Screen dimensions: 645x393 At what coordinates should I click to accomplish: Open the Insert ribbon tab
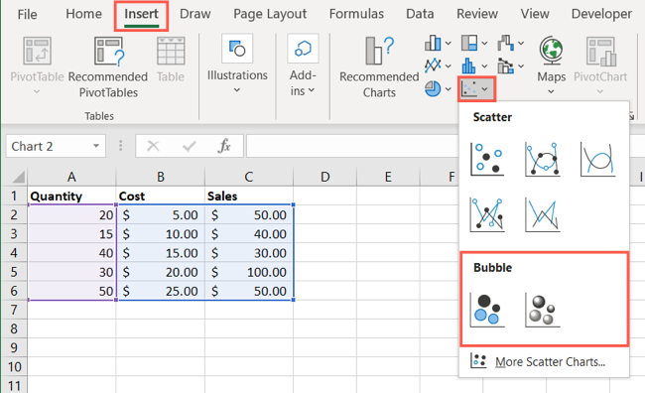(141, 15)
